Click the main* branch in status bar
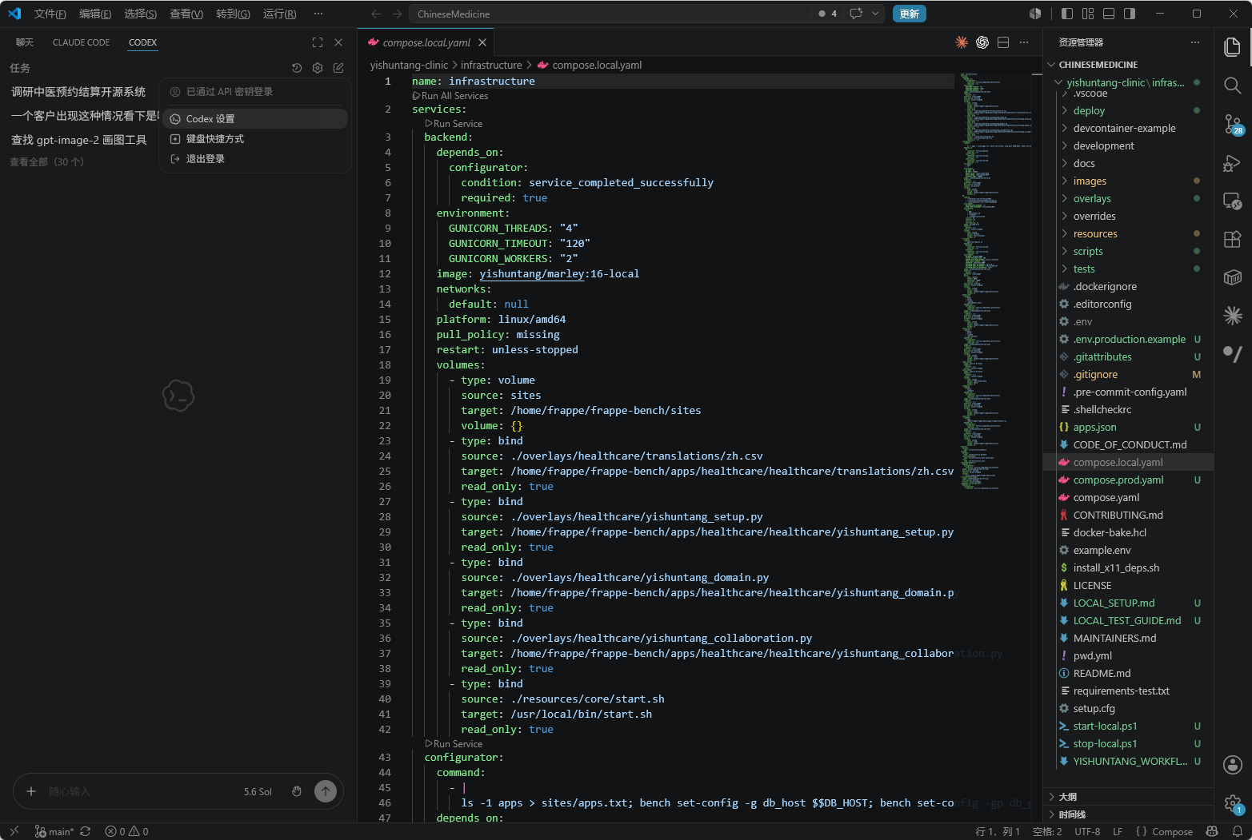 pyautogui.click(x=54, y=831)
